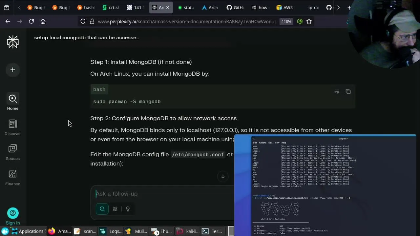Select the Research mode icon in follow-up box
Viewport: 420px width, 236px height.
click(x=115, y=209)
